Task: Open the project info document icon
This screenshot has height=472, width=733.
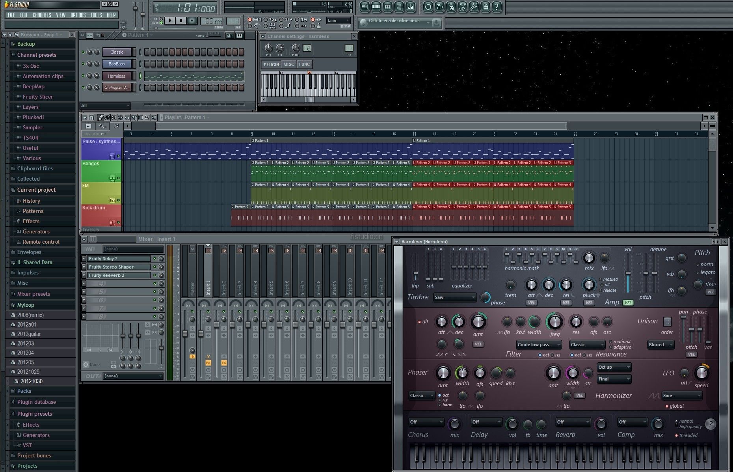Action: tap(486, 7)
